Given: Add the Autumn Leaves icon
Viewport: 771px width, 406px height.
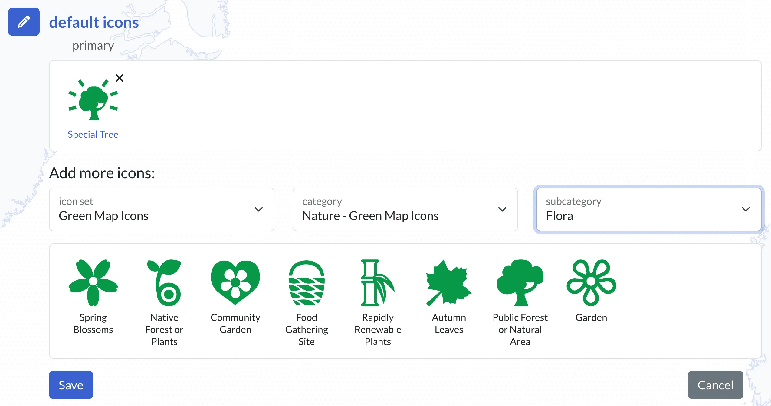Looking at the screenshot, I should click(449, 283).
